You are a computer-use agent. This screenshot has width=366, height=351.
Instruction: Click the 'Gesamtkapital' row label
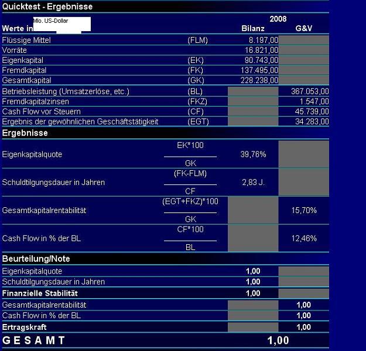[x=26, y=80]
